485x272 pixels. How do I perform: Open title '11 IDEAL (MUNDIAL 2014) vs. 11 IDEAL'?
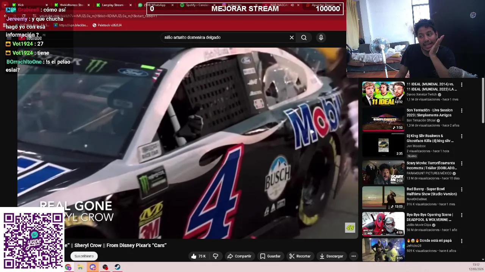tap(432, 87)
